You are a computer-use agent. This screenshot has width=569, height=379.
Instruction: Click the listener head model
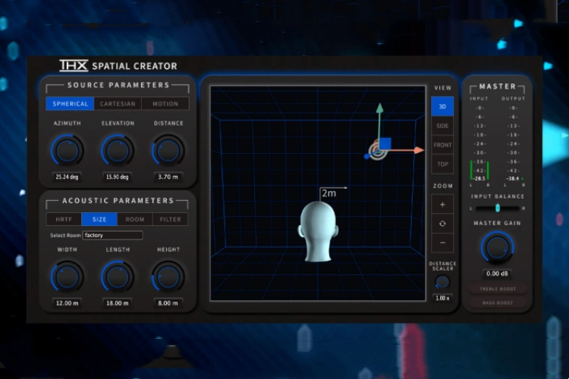(318, 231)
